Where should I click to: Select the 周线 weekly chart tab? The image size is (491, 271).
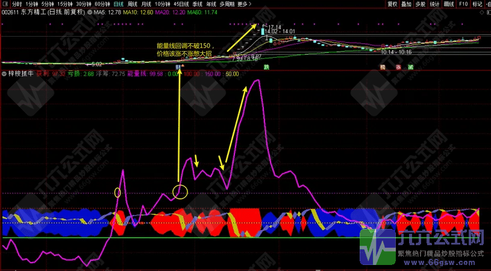tap(133, 4)
